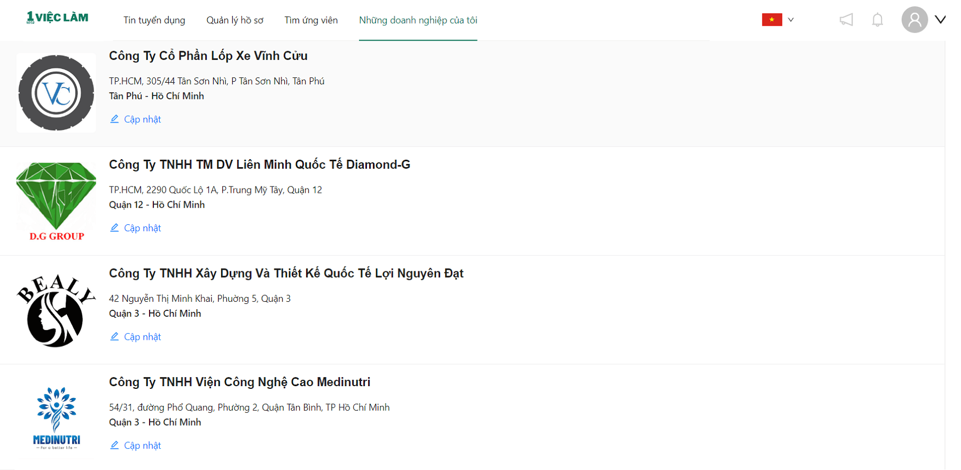961x470 pixels.
Task: Click the 1 Việc Làm logo
Action: click(x=58, y=18)
